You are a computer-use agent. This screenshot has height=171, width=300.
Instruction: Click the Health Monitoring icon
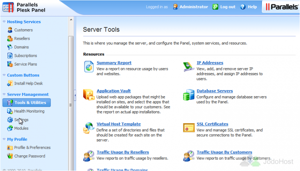[x=10, y=111]
